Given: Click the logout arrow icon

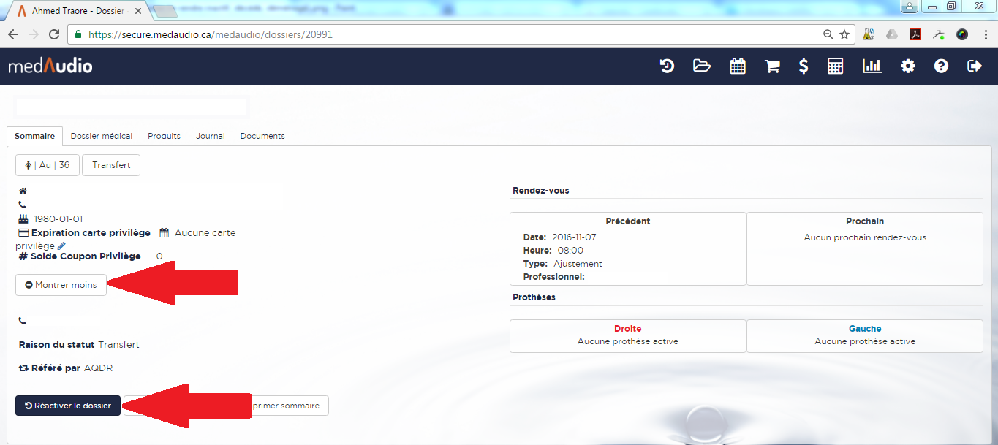Looking at the screenshot, I should [975, 66].
